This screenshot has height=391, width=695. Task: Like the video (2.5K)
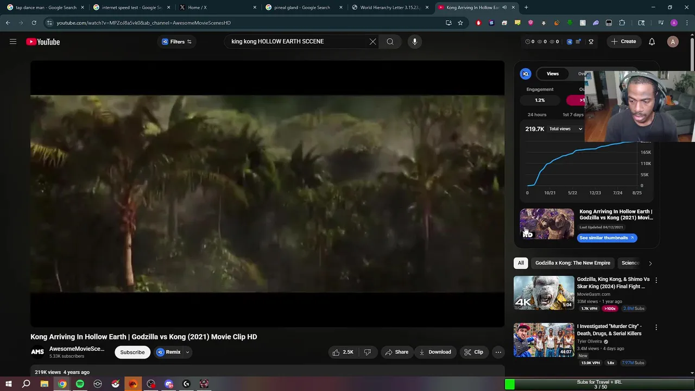343,352
